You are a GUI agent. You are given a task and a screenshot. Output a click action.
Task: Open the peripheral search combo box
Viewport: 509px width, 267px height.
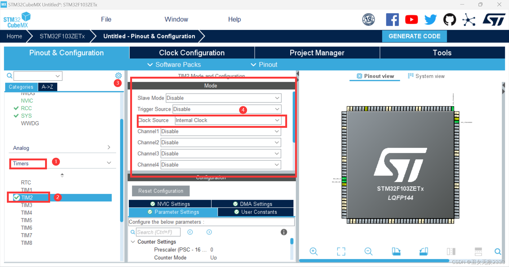(x=38, y=76)
